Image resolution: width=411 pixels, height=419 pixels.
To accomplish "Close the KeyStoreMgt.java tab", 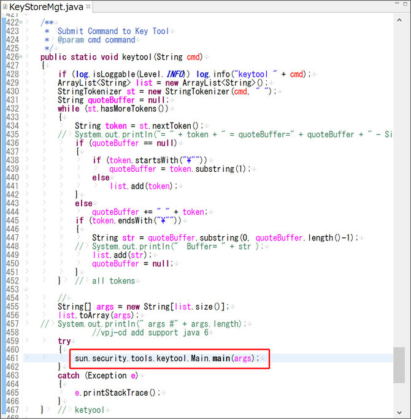I will click(88, 6).
